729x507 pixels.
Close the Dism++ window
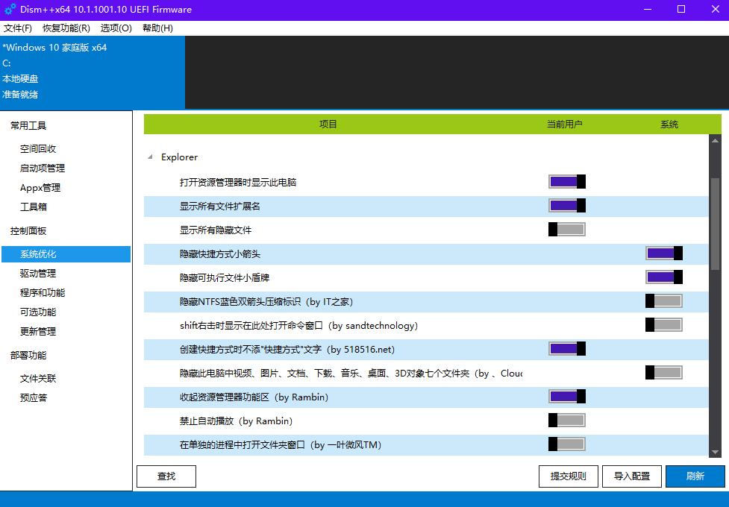coord(716,9)
